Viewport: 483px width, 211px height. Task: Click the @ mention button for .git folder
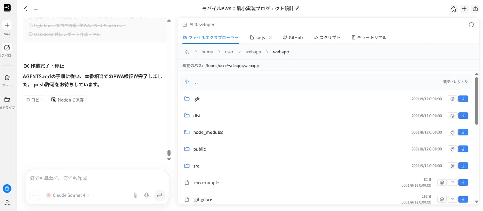click(452, 99)
